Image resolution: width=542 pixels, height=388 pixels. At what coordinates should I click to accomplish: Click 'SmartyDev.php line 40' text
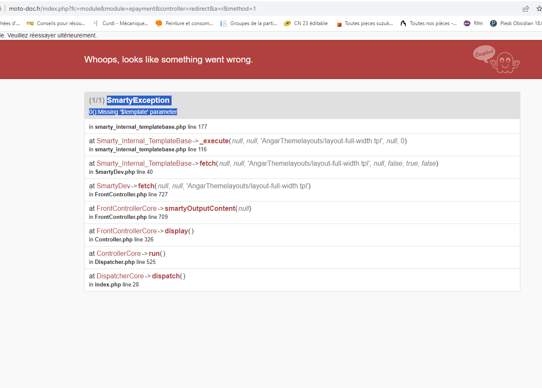124,172
